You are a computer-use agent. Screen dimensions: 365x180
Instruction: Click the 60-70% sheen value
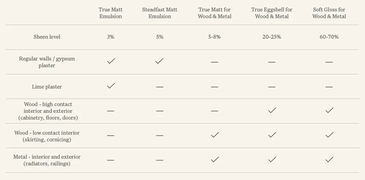coord(329,37)
